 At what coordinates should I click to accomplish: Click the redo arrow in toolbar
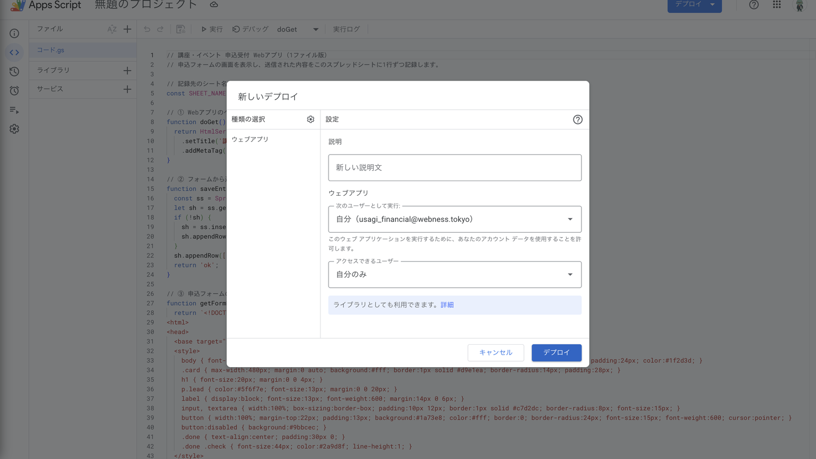160,29
